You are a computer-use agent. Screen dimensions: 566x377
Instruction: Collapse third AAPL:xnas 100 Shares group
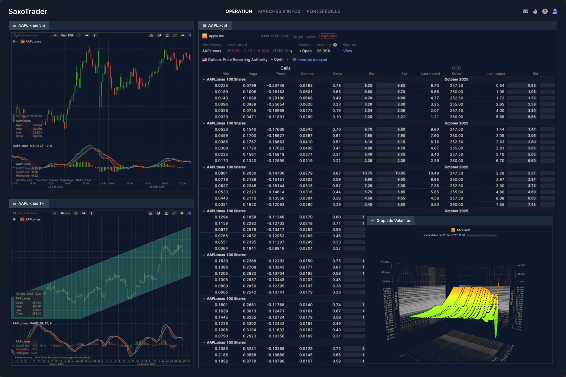click(x=204, y=167)
